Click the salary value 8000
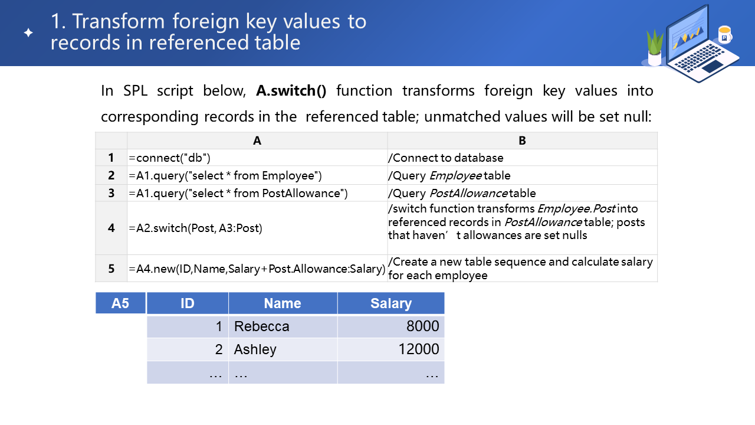Screen dimensions: 755x425 click(x=391, y=326)
